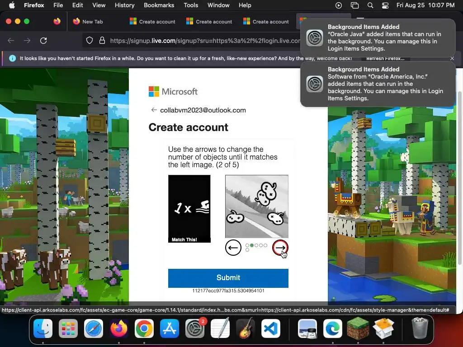Viewport: 463px width, 347px height.
Task: Click the signup.live.com address bar
Action: (x=205, y=41)
